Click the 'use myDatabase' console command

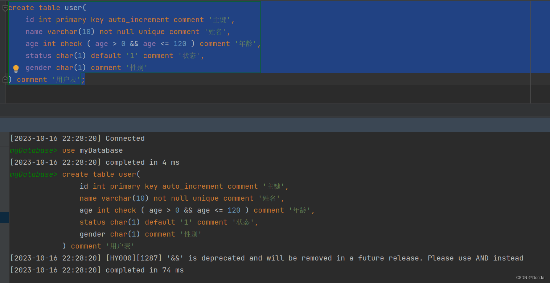[x=93, y=150]
